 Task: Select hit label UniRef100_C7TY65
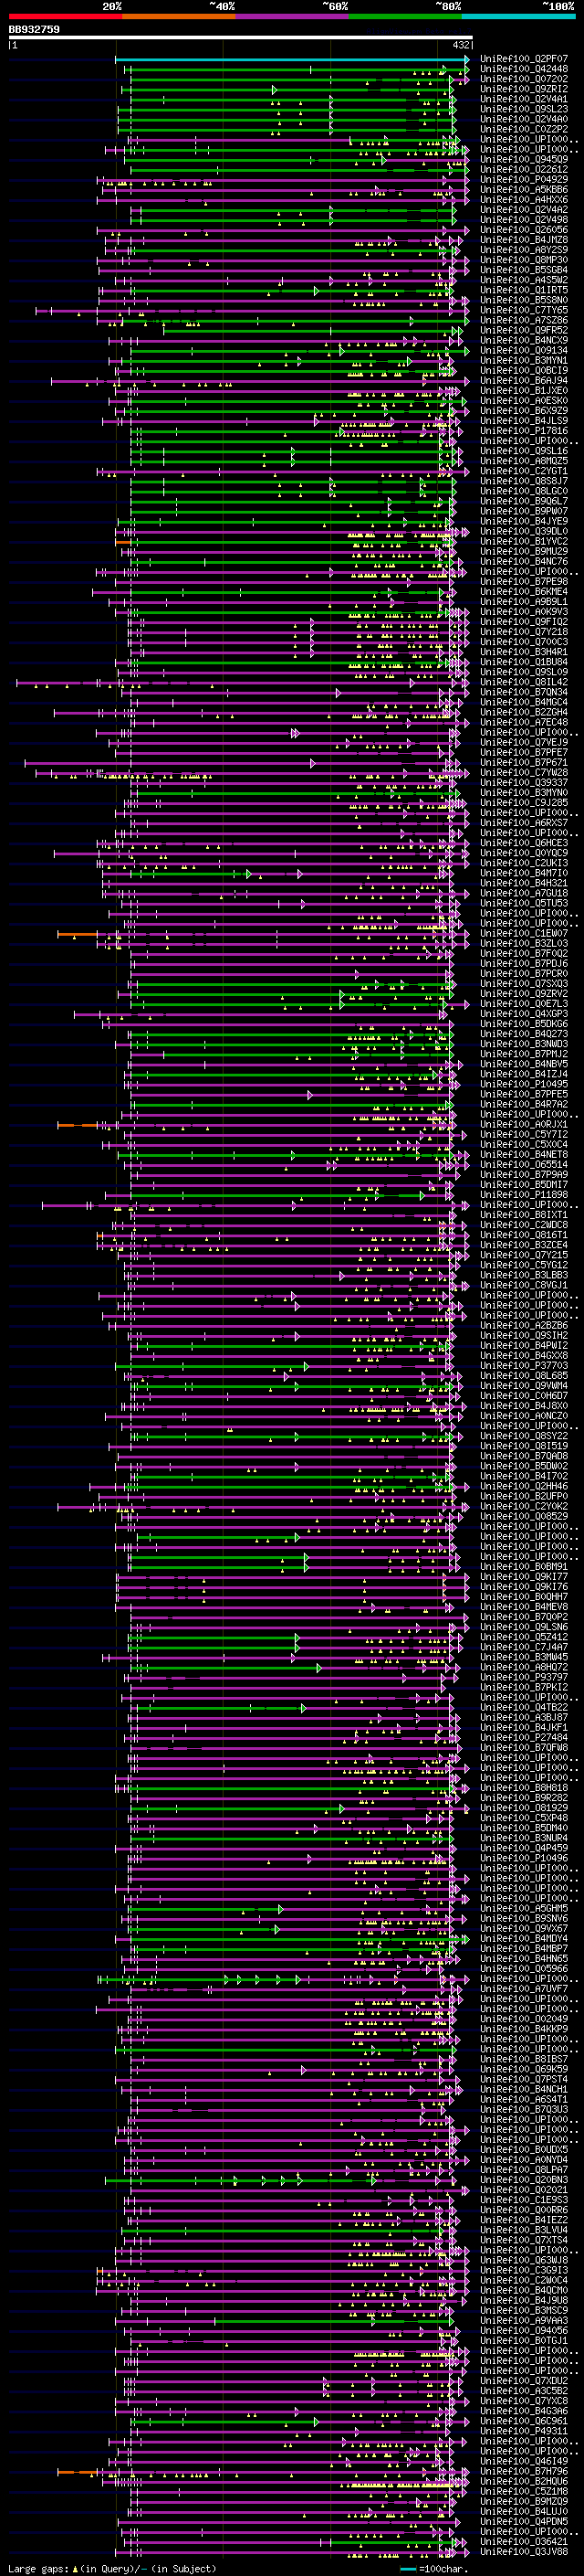tap(524, 310)
